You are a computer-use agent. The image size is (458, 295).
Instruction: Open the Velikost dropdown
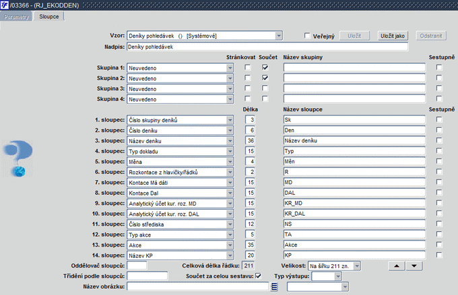[357, 266]
